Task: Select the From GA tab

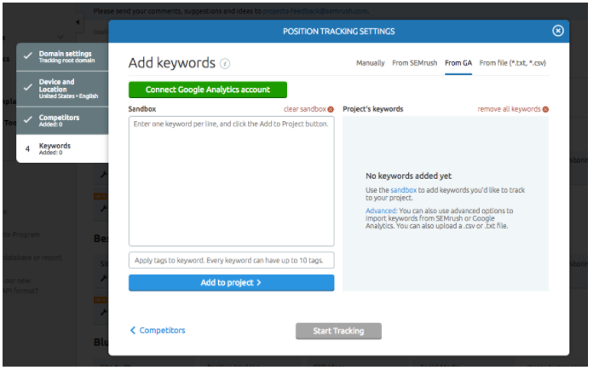Action: (x=458, y=63)
